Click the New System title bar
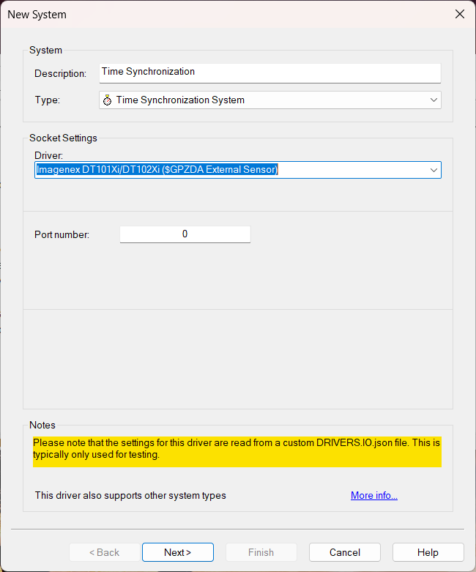The height and width of the screenshot is (572, 476). 220,14
